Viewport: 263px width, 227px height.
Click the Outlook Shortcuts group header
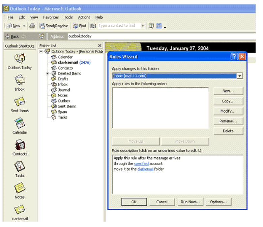(x=20, y=46)
